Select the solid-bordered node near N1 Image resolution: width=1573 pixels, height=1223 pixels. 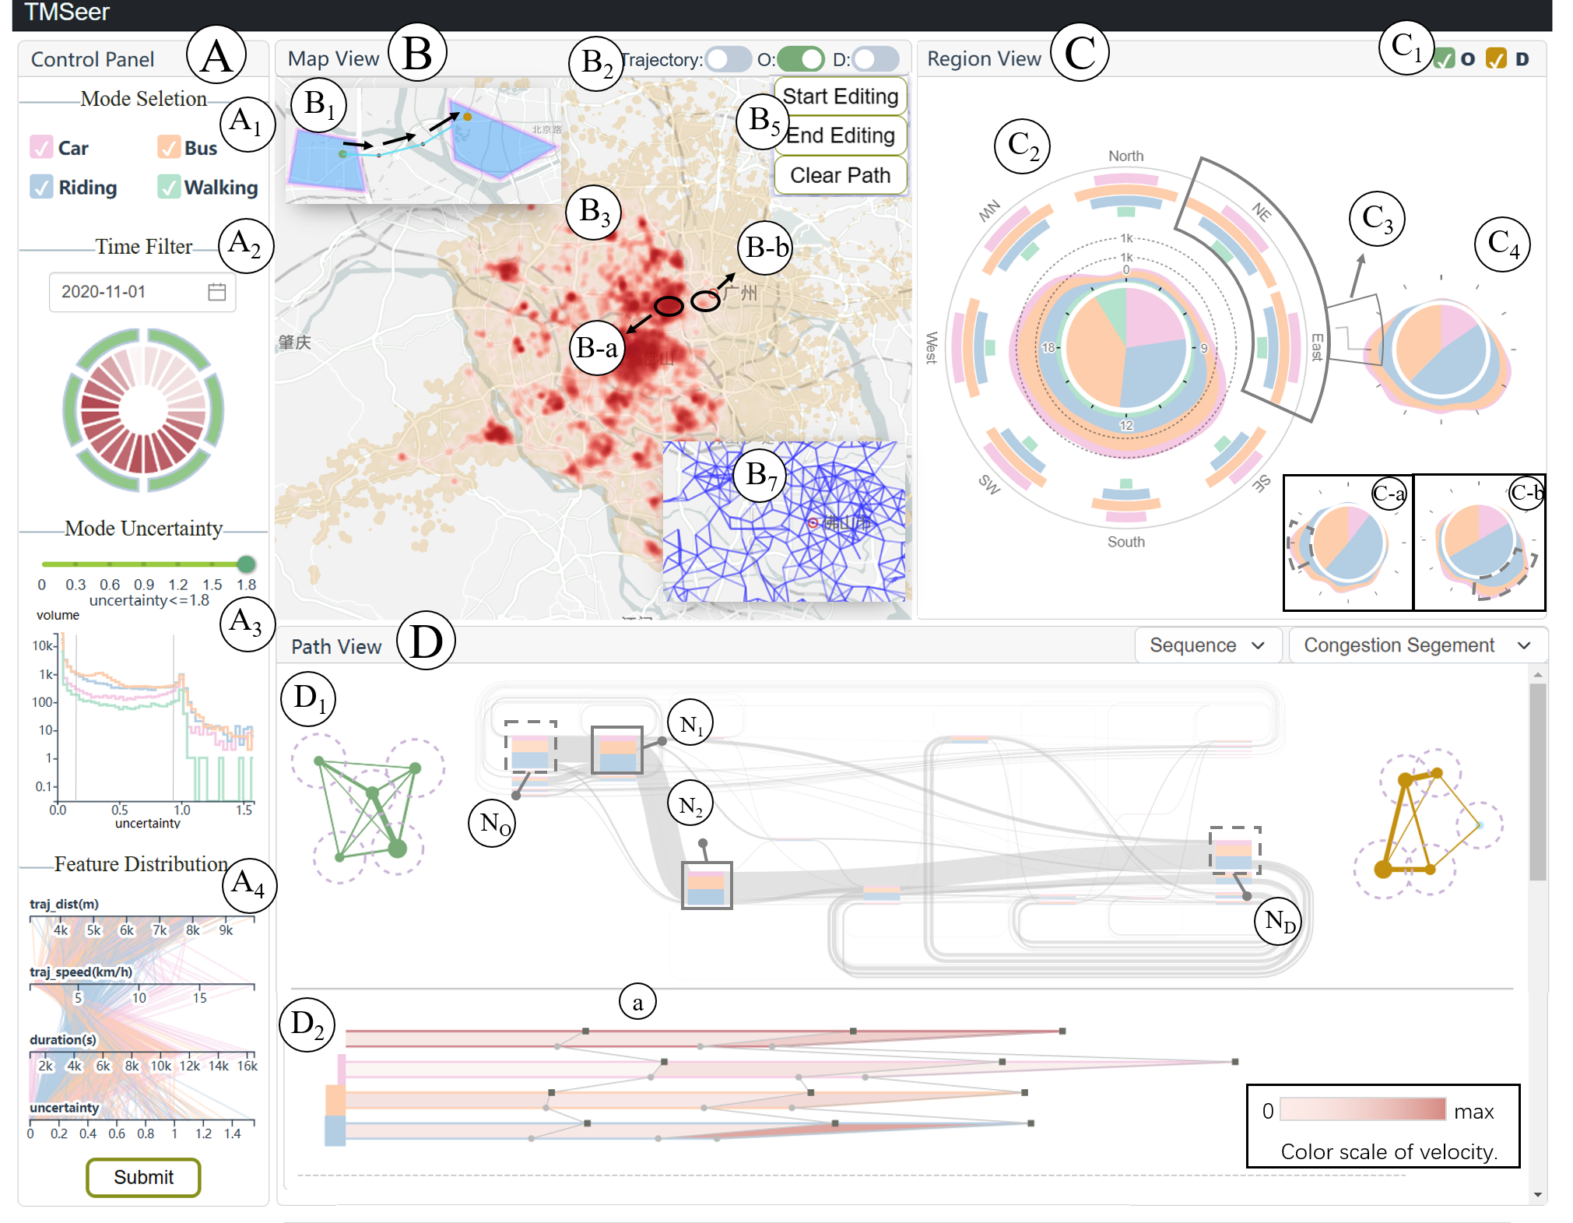point(616,750)
